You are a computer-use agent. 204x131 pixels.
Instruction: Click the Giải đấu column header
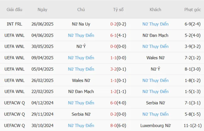(x=14, y=10)
